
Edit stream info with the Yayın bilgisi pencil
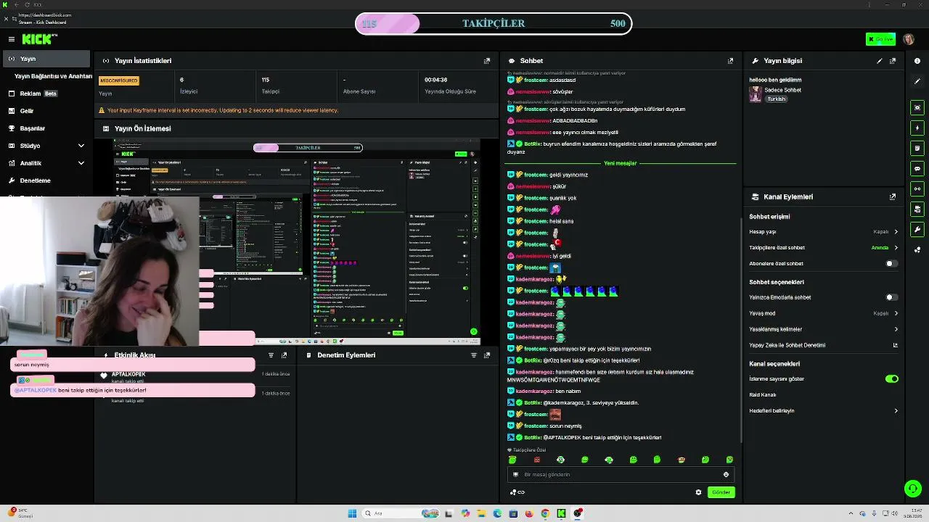(880, 61)
